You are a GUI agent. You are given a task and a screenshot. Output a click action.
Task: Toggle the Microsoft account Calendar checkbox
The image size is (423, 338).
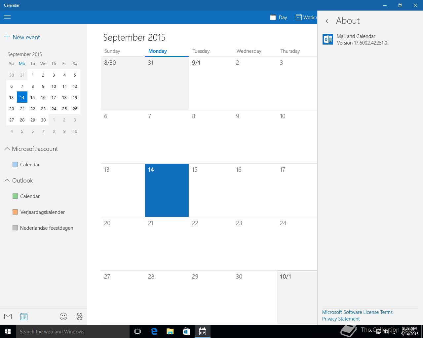[15, 164]
